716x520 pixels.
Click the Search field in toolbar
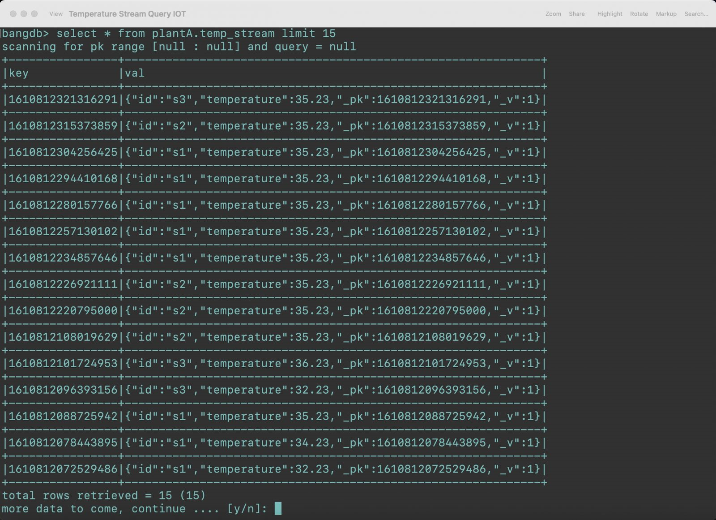tap(696, 14)
